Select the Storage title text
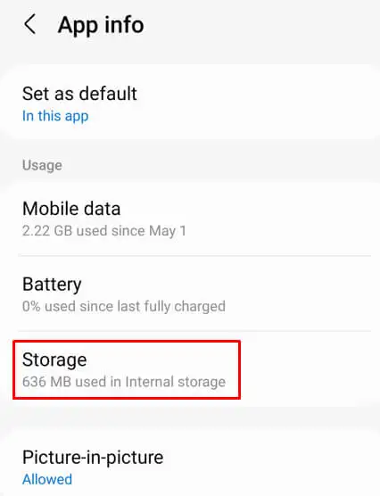Image resolution: width=380 pixels, height=496 pixels. pos(54,360)
